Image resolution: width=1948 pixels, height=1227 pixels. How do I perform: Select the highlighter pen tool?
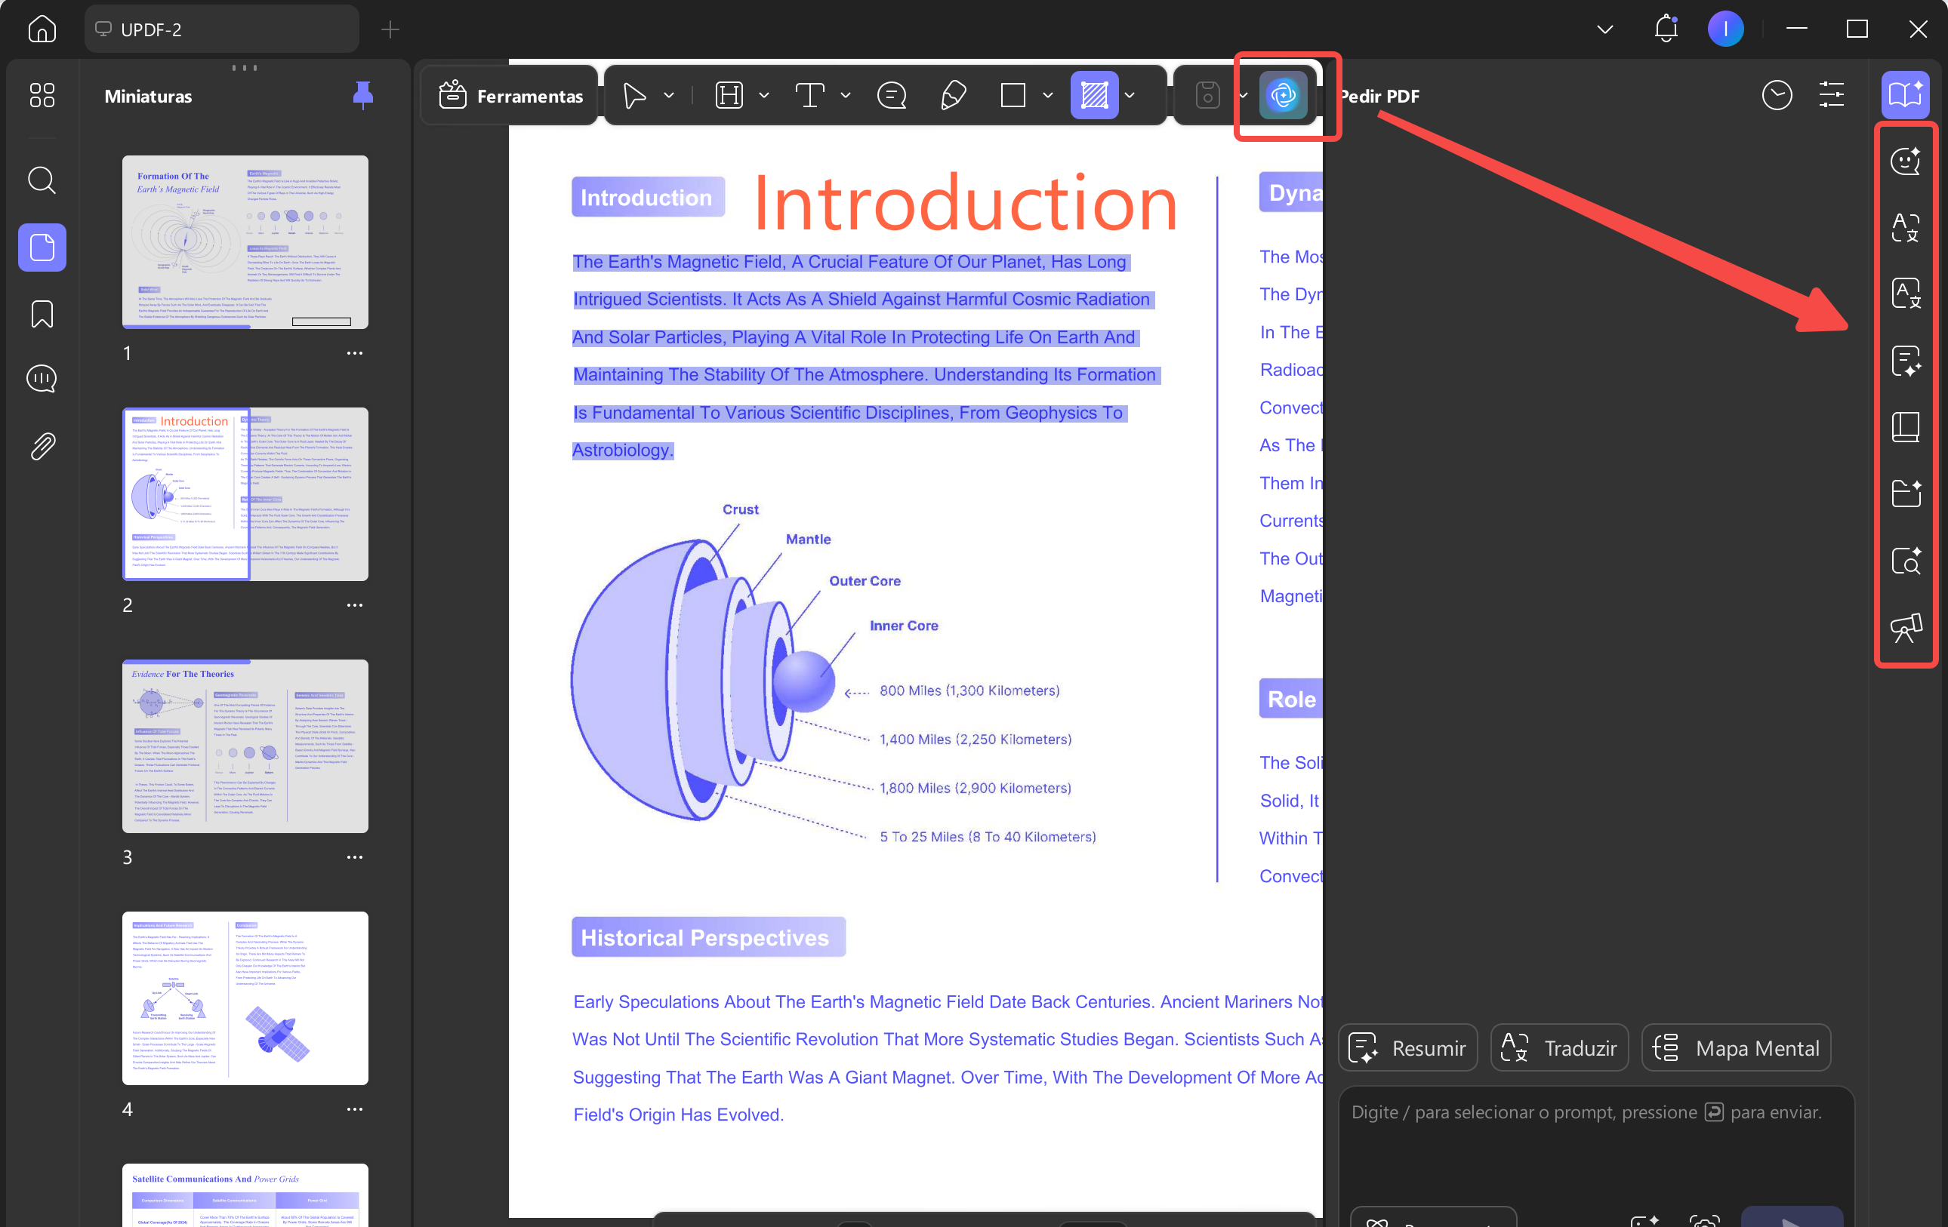click(953, 95)
